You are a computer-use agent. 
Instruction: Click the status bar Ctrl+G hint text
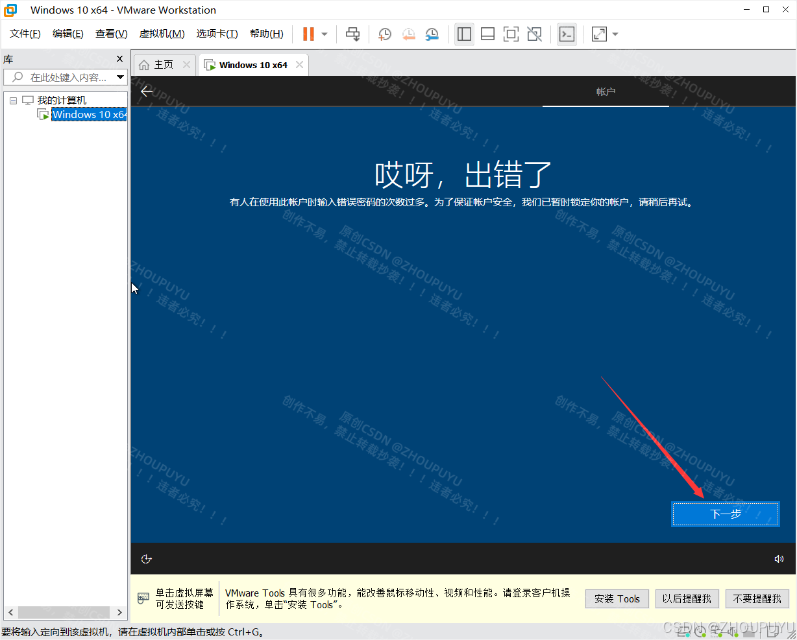click(x=133, y=632)
